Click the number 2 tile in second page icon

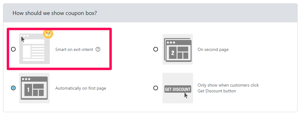(173, 53)
